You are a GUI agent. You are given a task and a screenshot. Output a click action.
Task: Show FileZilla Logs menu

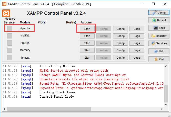137,43
